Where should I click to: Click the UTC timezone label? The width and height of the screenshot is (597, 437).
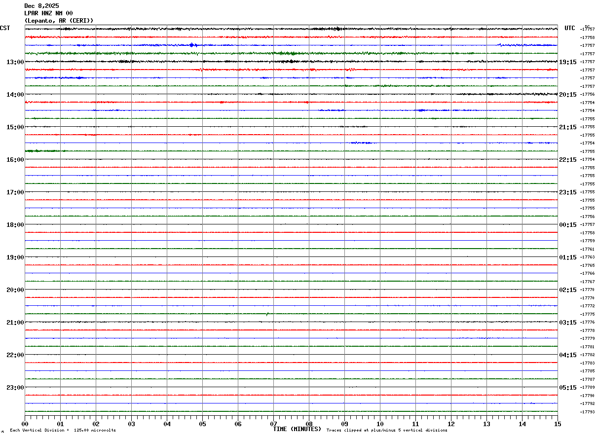click(570, 28)
